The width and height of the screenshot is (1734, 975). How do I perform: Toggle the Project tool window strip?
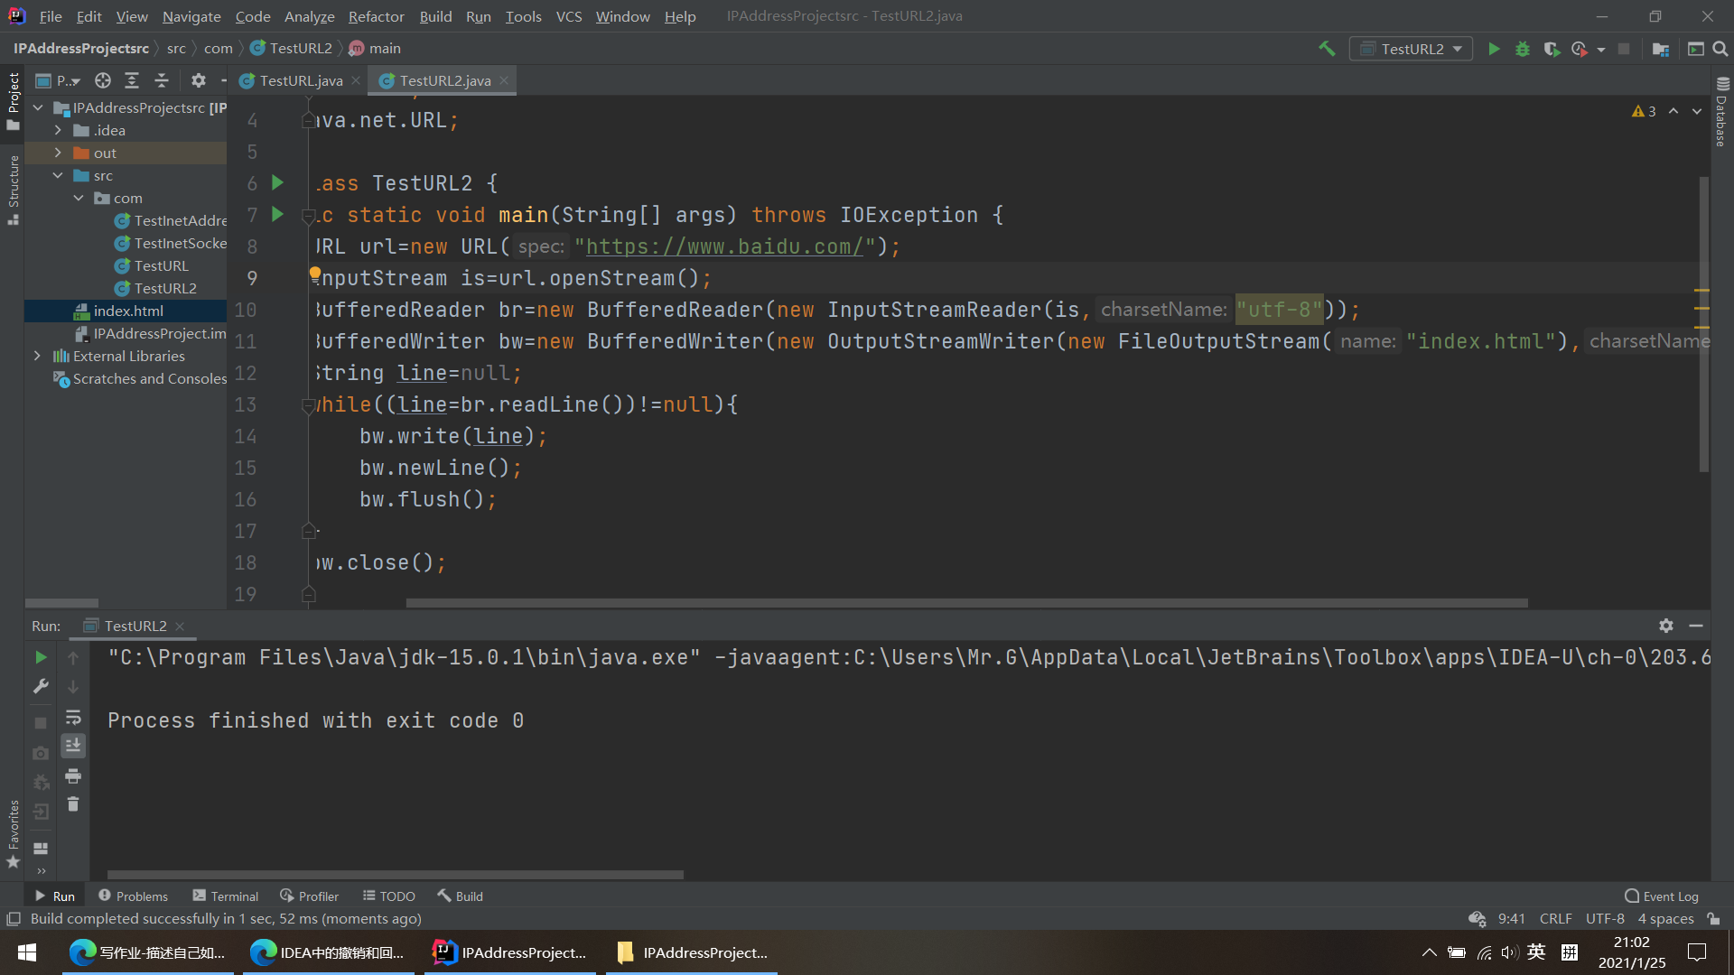(13, 100)
